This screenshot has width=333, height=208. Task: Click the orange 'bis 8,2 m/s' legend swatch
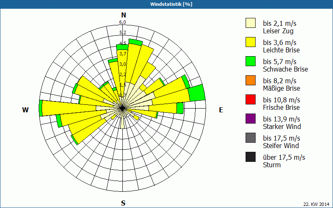pos(251,80)
